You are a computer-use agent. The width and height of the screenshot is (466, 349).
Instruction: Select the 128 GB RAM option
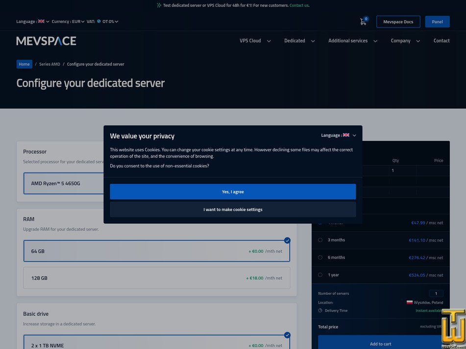(157, 278)
